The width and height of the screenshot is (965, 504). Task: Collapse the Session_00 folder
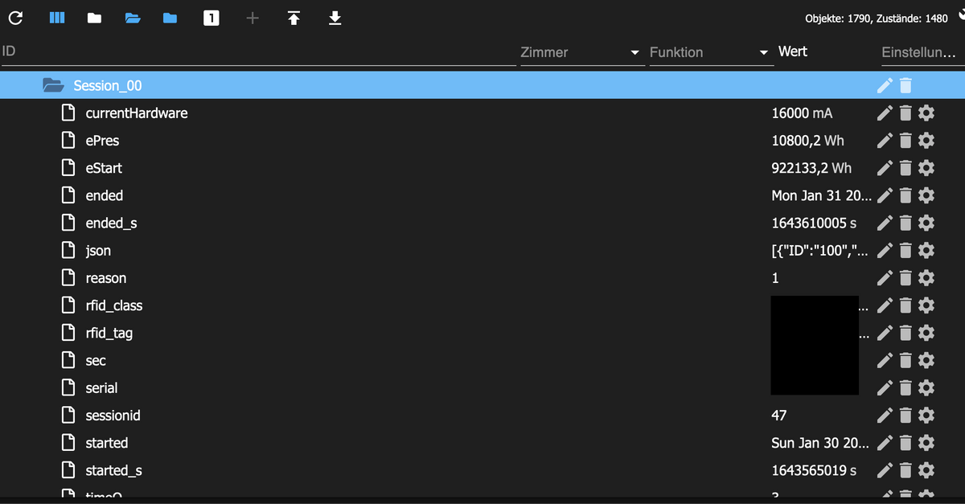tap(52, 85)
